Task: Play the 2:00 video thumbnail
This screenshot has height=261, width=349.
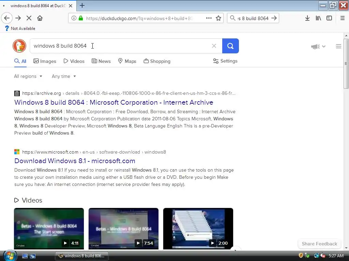Action: pos(198,229)
